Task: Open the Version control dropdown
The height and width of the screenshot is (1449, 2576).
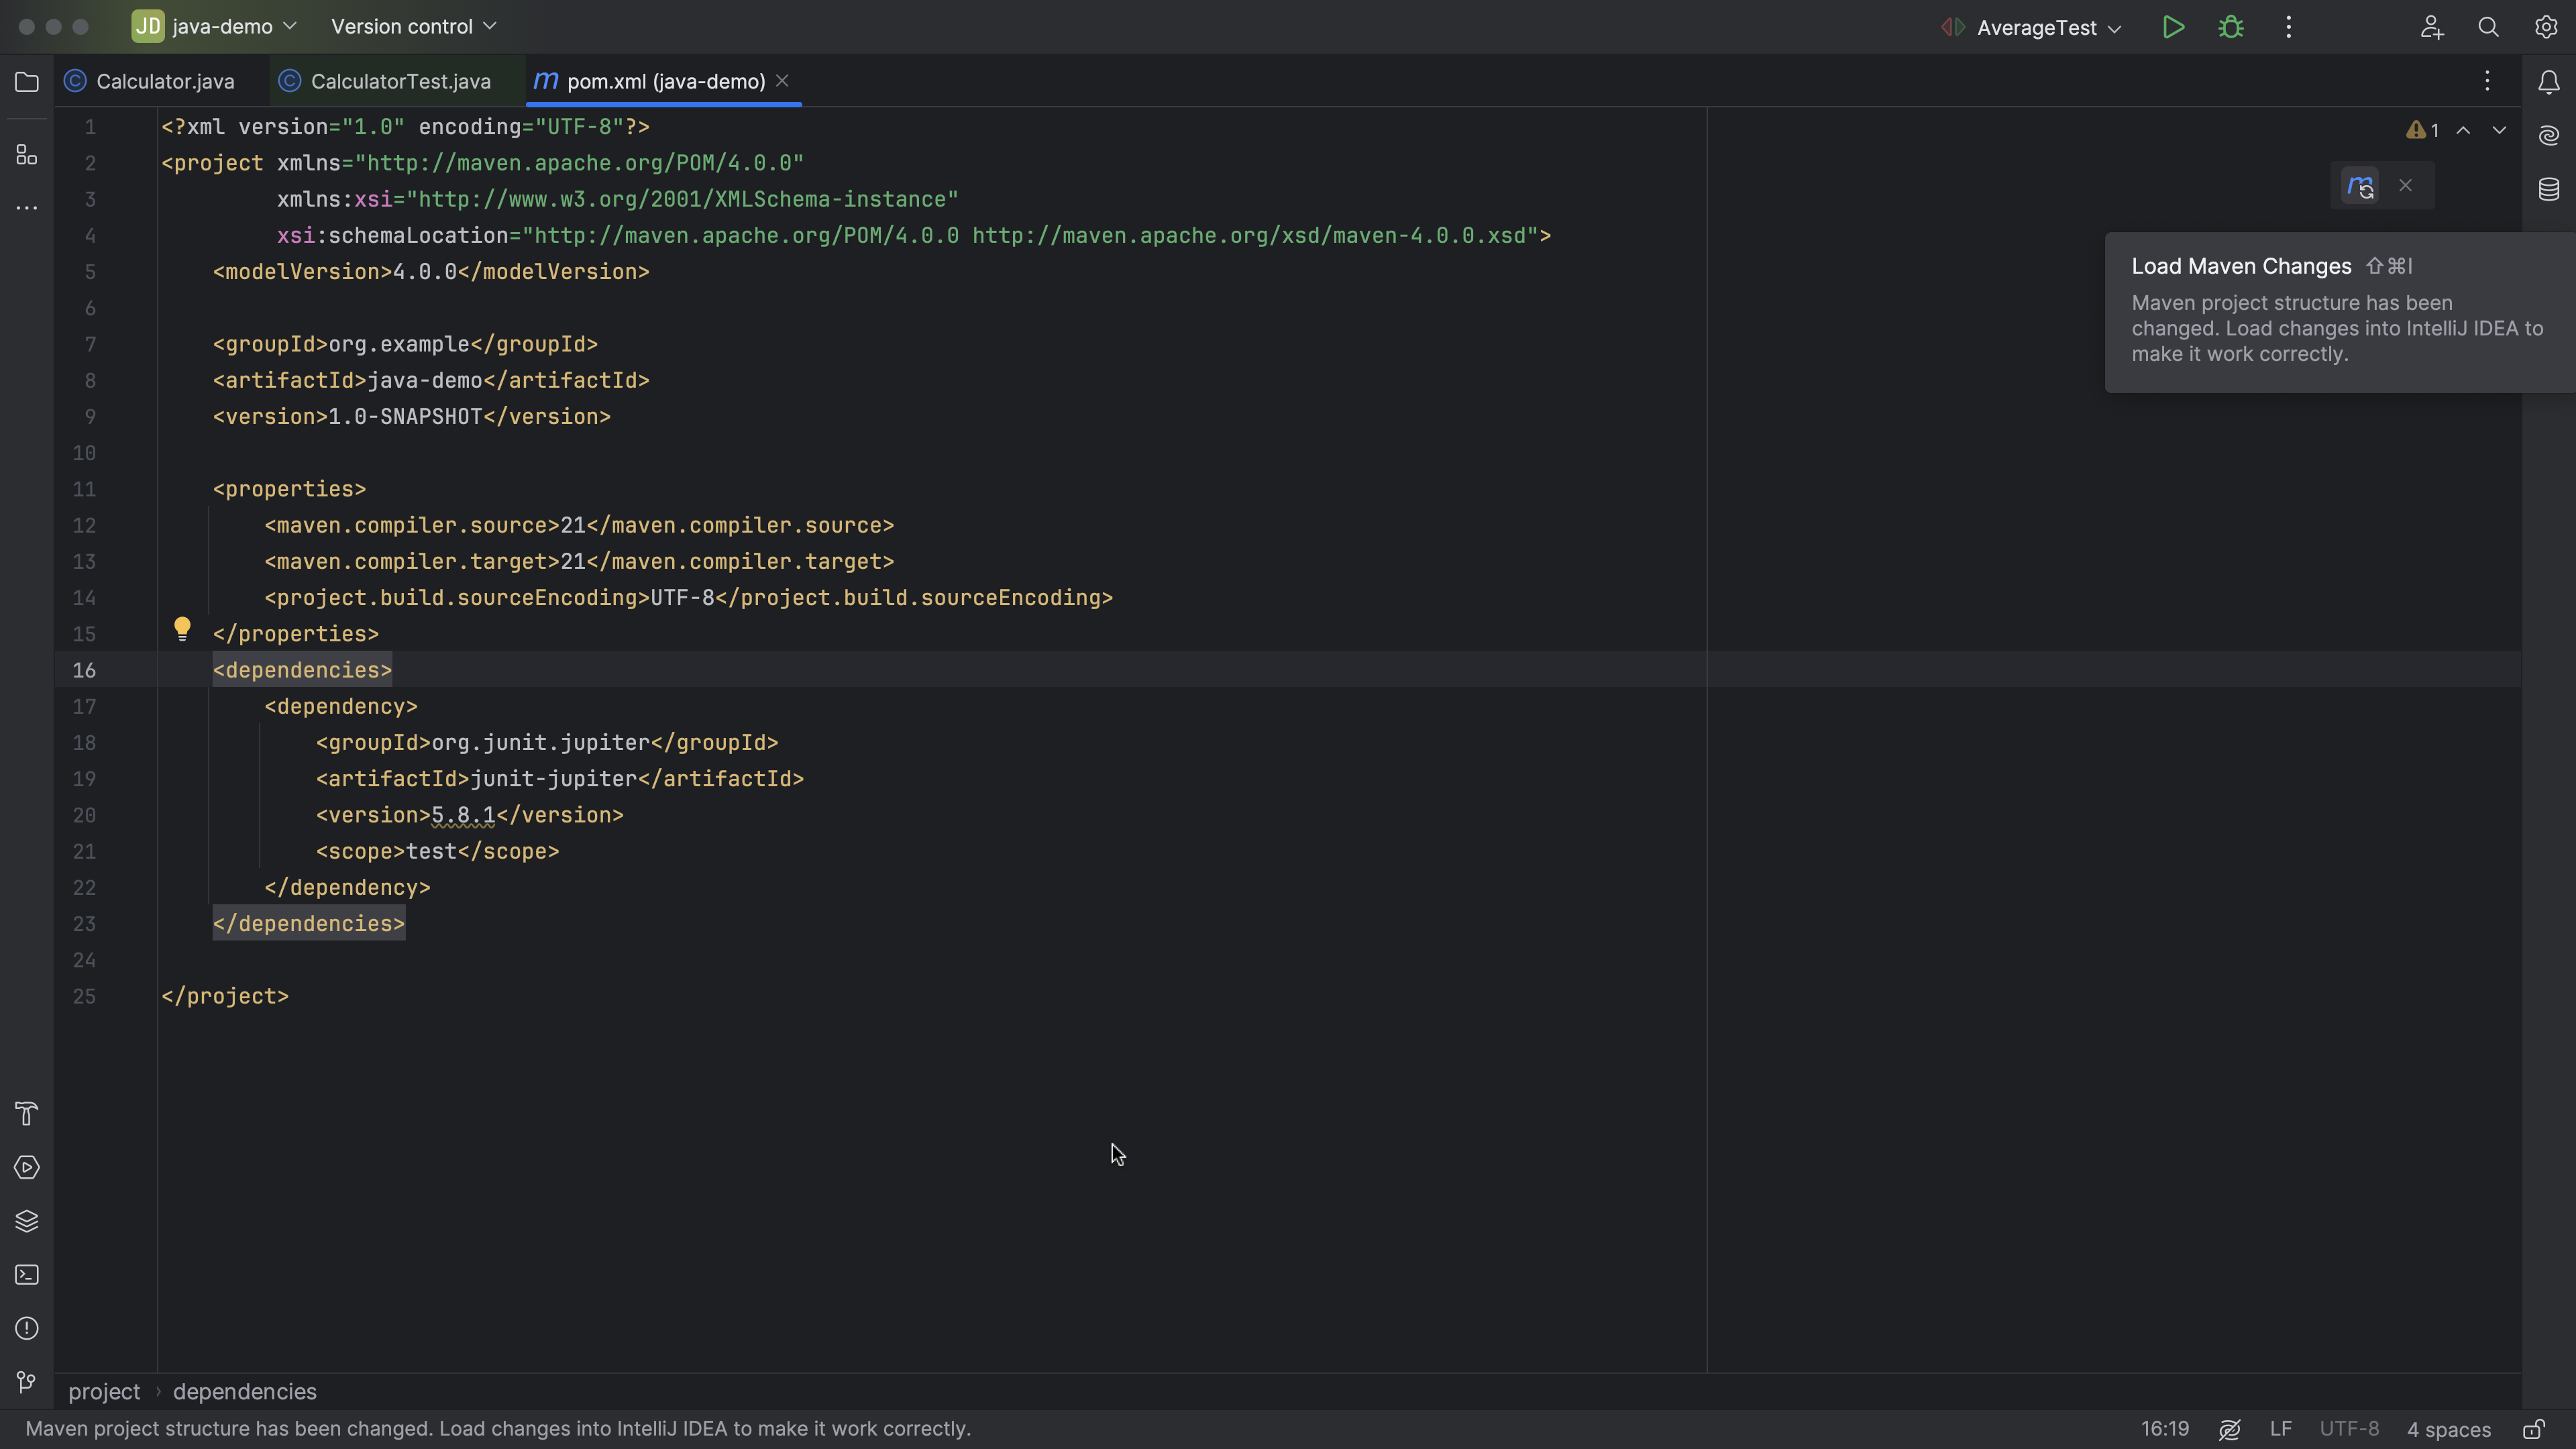Action: click(412, 26)
